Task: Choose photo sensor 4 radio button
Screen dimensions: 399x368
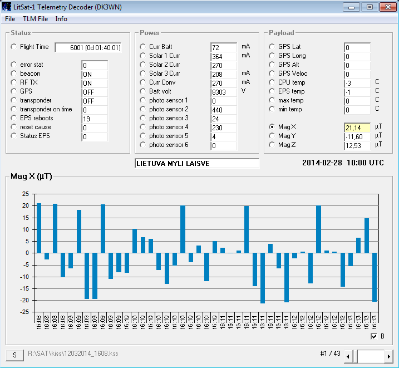Action: tap(143, 127)
